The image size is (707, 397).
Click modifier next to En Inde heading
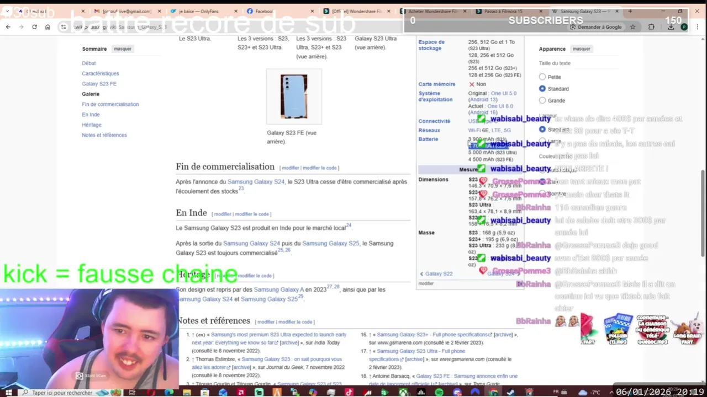(223, 214)
